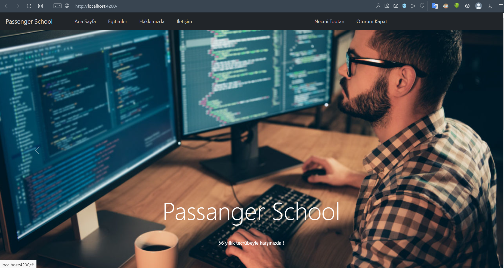Open the user profile avatar icon

pos(478,6)
